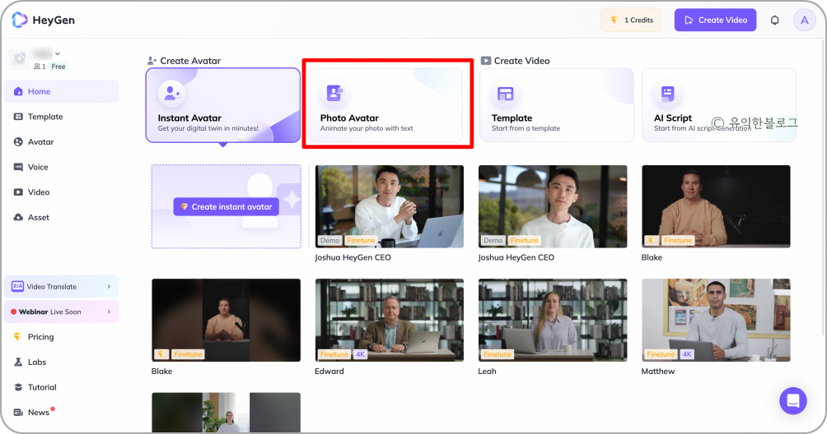Open the chat support bubble
Screen dimensions: 827x434
[x=792, y=401]
